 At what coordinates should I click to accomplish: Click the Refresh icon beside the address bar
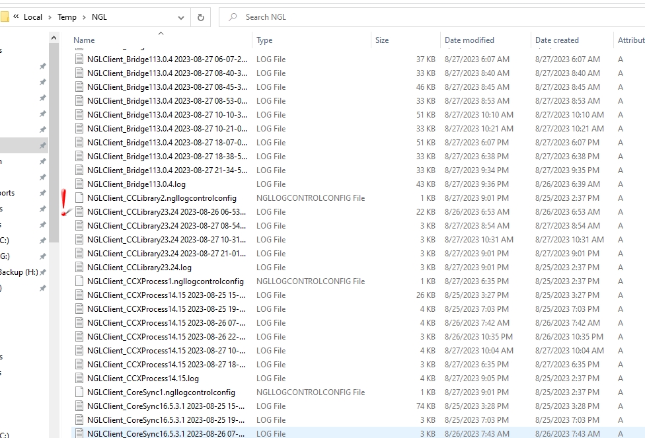point(200,17)
